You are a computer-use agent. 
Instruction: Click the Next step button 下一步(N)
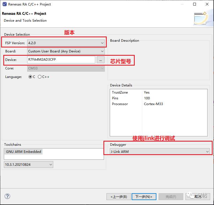144,197
